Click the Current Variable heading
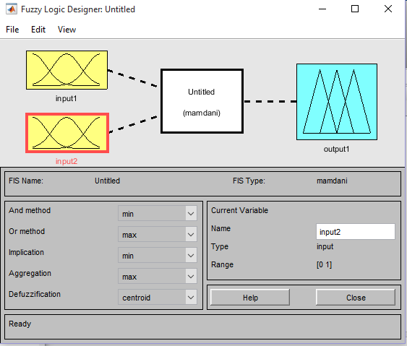407x346 pixels. point(239,210)
